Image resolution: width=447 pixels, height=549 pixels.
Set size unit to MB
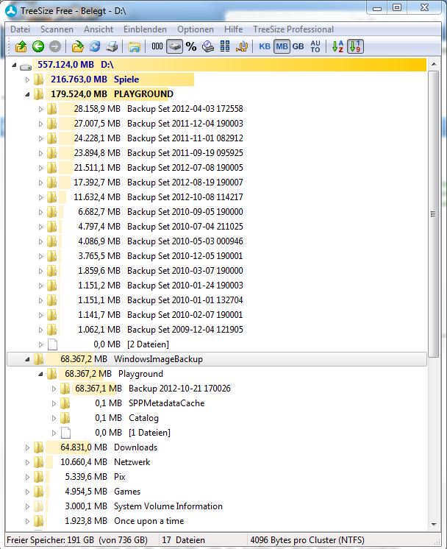(x=282, y=46)
